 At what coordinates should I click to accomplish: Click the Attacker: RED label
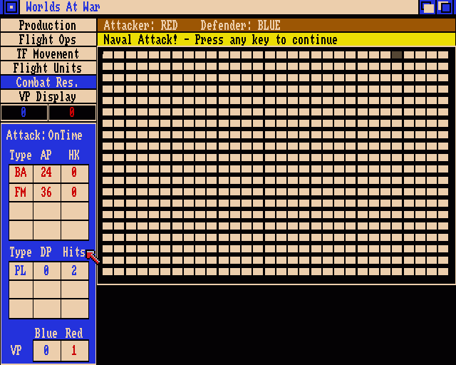pos(140,26)
